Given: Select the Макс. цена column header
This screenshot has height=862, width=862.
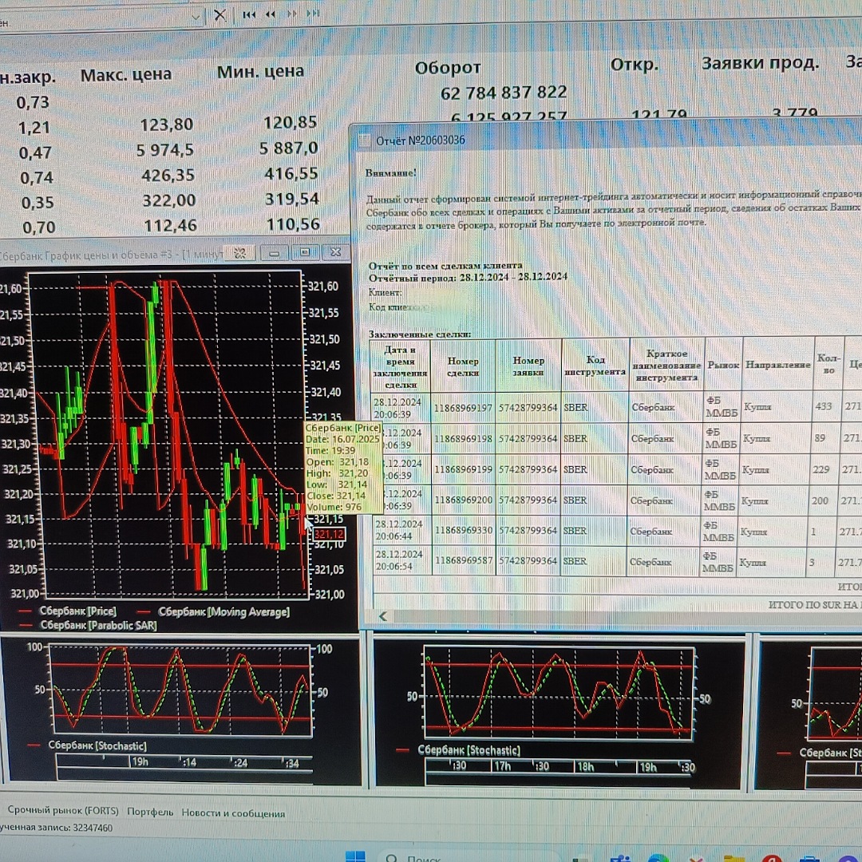Looking at the screenshot, I should pyautogui.click(x=126, y=75).
